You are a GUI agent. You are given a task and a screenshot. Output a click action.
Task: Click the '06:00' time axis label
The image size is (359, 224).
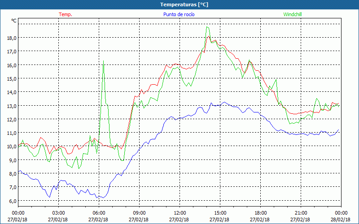[99, 213]
